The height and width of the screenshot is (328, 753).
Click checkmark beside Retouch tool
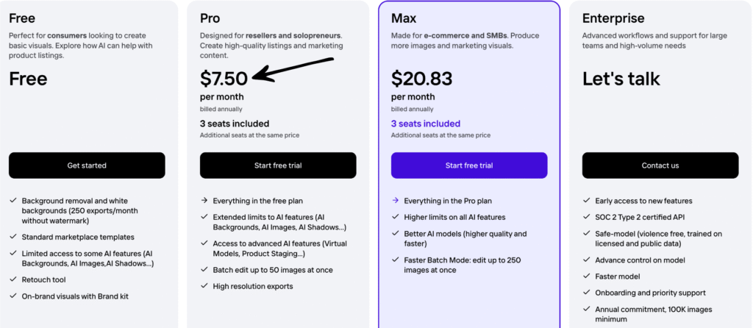(x=13, y=279)
